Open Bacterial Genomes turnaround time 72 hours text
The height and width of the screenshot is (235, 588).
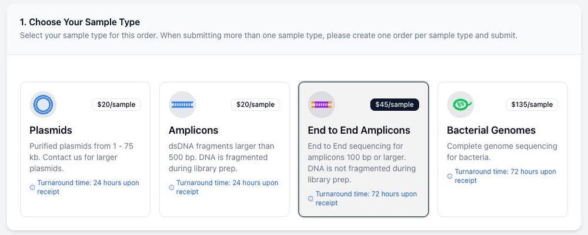coord(506,176)
